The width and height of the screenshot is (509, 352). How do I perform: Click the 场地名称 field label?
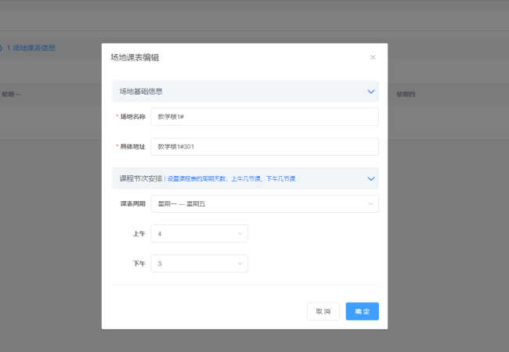click(133, 117)
